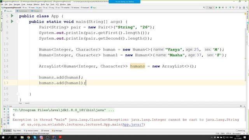Click the jdk1.8.0_181 command line in console

pos(63,110)
